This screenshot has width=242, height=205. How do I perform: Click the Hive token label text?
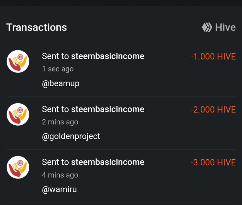(226, 27)
